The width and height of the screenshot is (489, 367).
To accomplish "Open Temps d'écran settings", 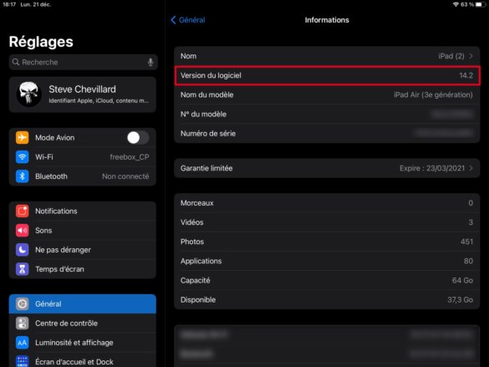I will pyautogui.click(x=83, y=269).
